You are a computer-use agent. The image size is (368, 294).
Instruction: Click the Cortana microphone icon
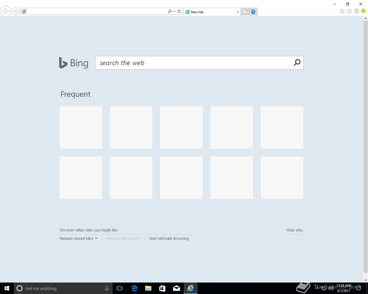coord(107,288)
